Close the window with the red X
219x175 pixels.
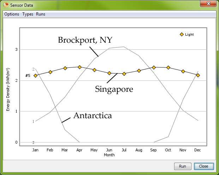[208, 4]
